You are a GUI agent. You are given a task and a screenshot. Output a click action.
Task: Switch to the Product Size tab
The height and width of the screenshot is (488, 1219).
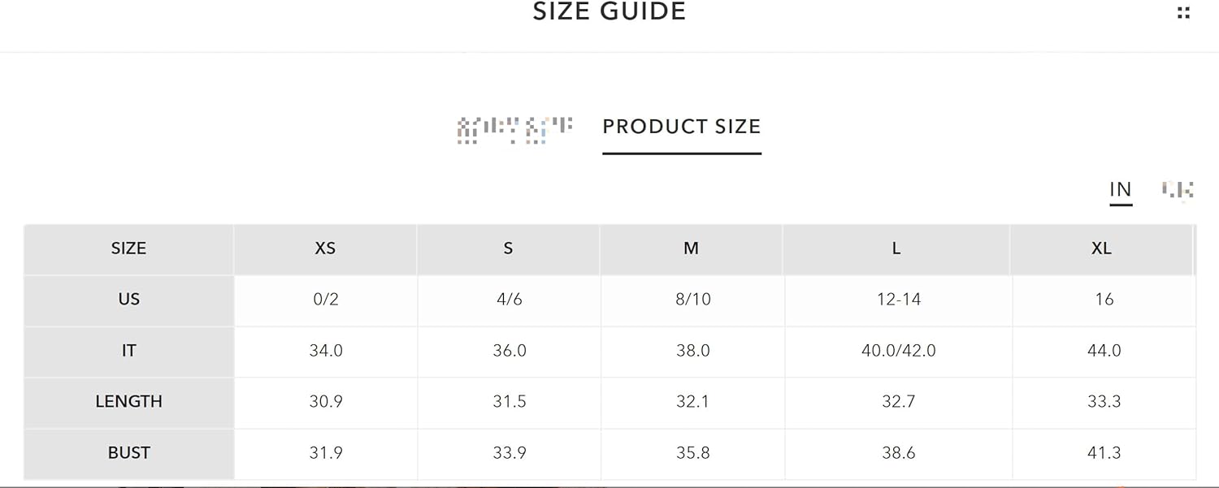(682, 127)
